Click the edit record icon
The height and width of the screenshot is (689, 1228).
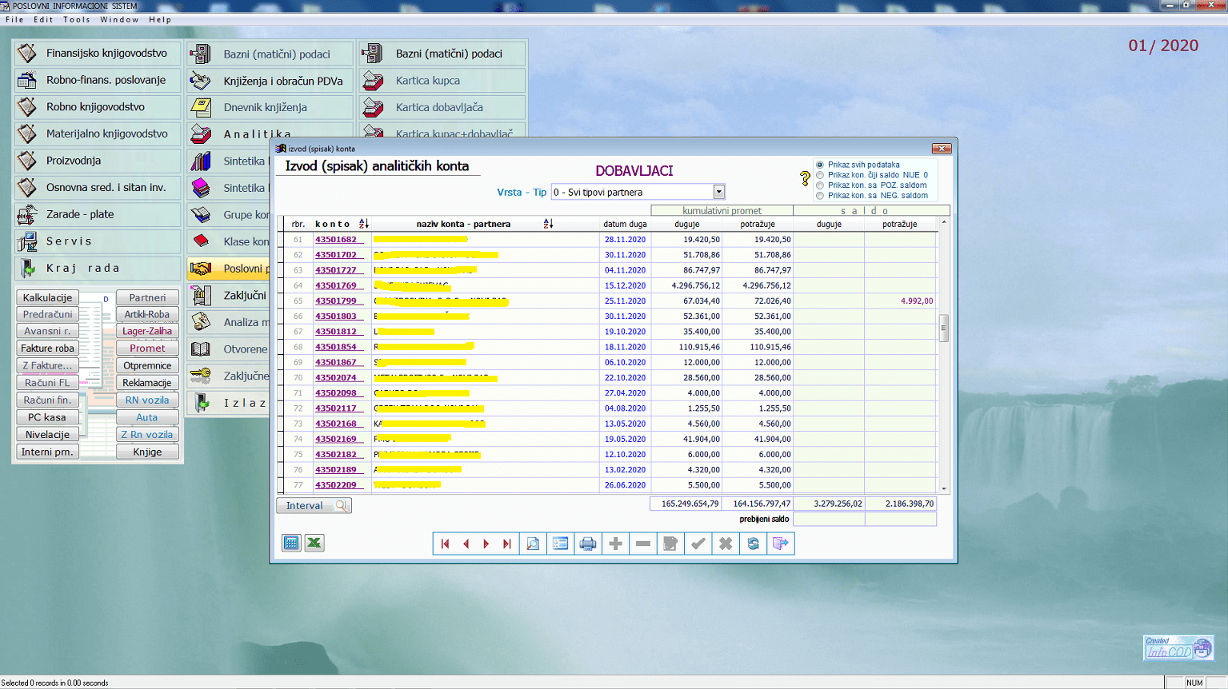670,544
